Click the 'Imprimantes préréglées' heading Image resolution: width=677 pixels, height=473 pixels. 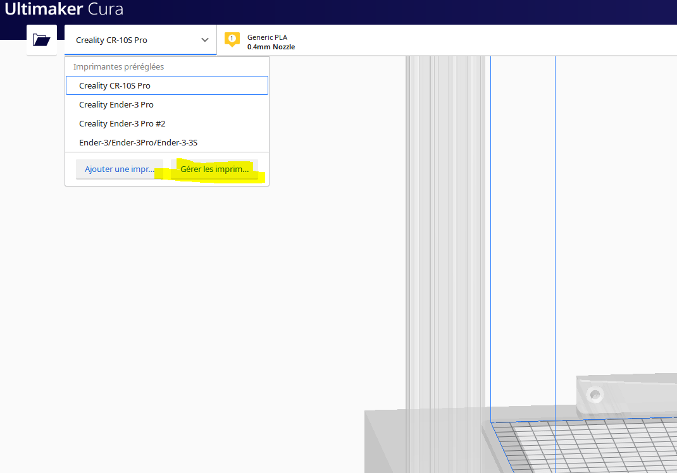pos(119,66)
